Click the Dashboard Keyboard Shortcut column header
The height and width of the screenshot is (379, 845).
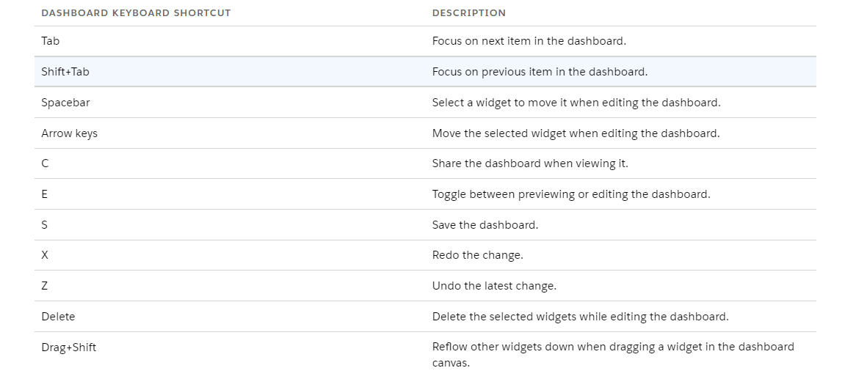click(x=136, y=13)
